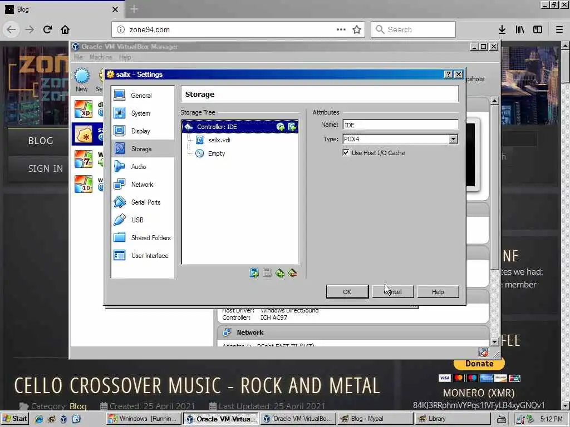Viewport: 570px width, 427px height.
Task: Select the Empty optical drive entry
Action: 217,153
